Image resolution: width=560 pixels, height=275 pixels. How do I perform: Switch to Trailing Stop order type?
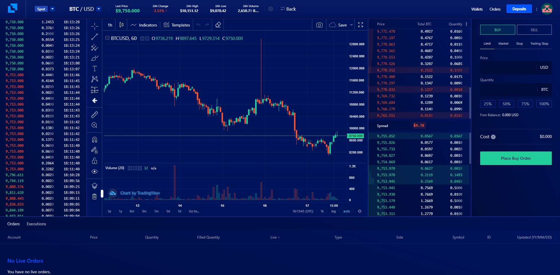539,44
